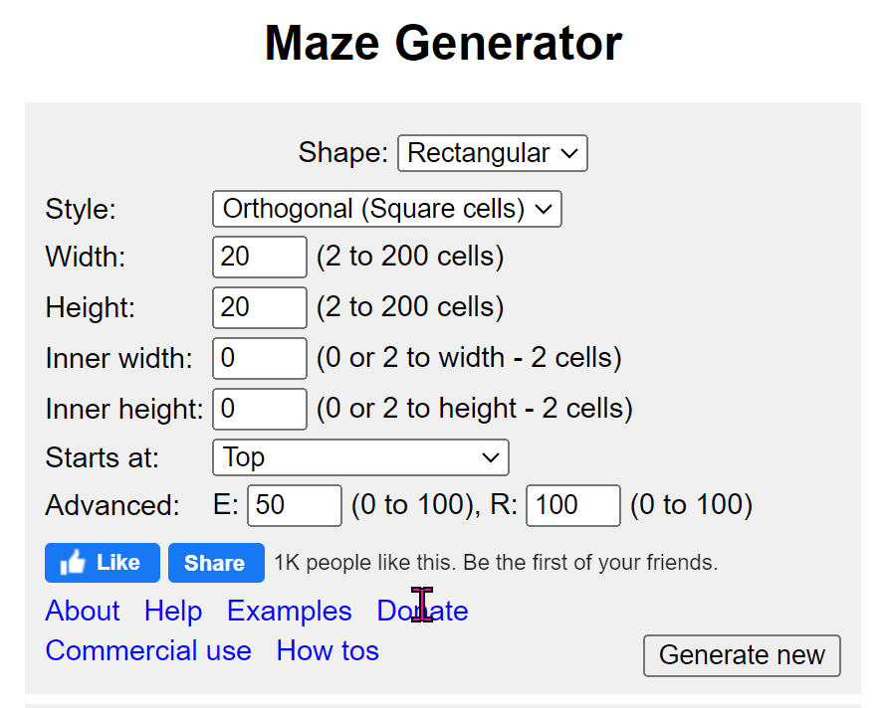
Task: Click the Like button label
Action: tap(117, 562)
